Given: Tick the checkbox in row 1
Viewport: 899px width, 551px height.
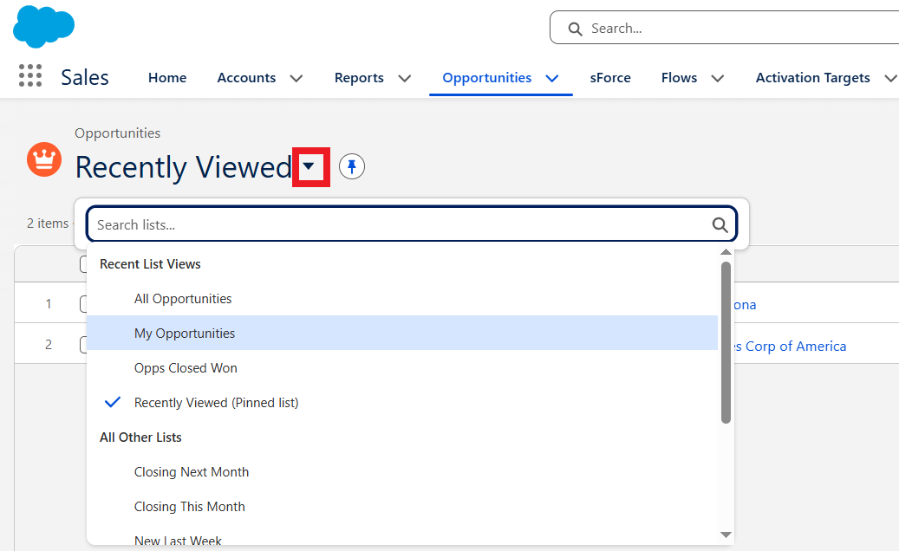Looking at the screenshot, I should pos(84,303).
